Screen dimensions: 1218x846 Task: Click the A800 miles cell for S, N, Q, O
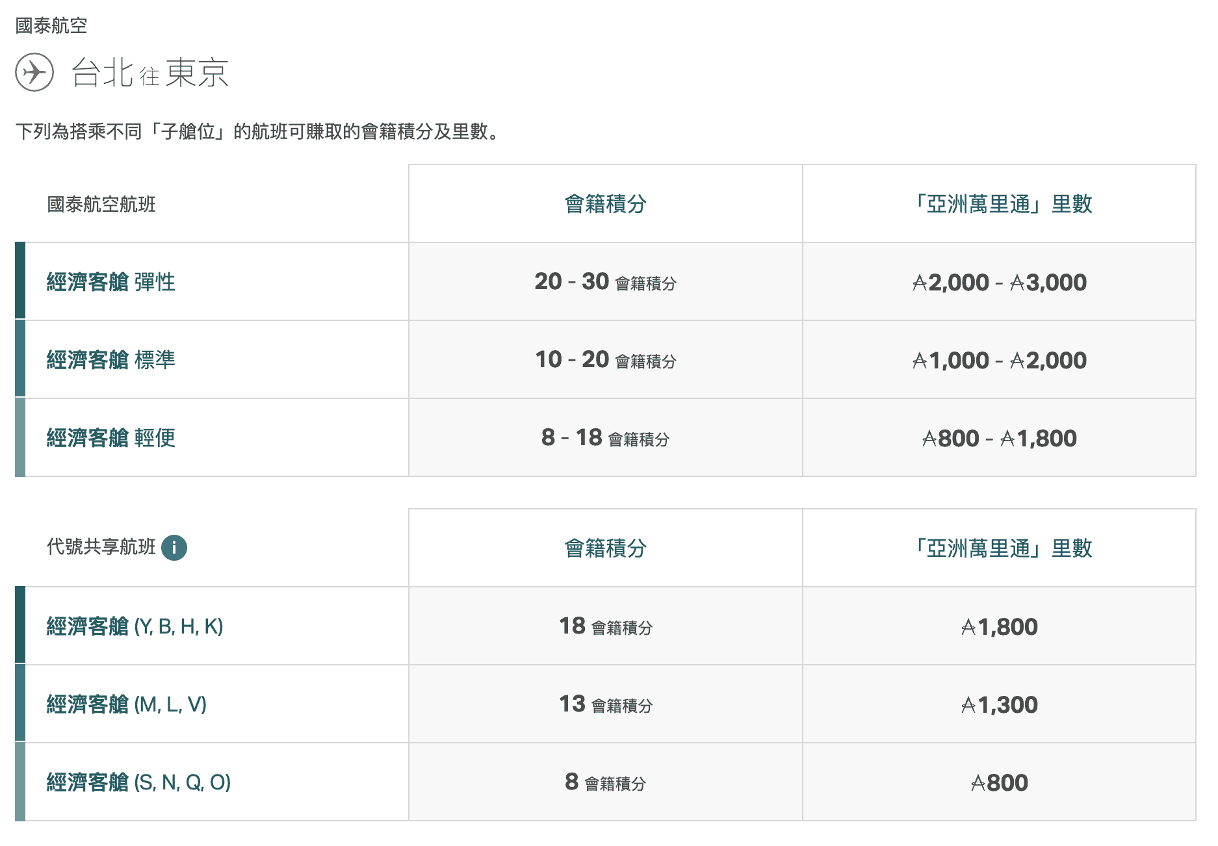pos(1000,782)
